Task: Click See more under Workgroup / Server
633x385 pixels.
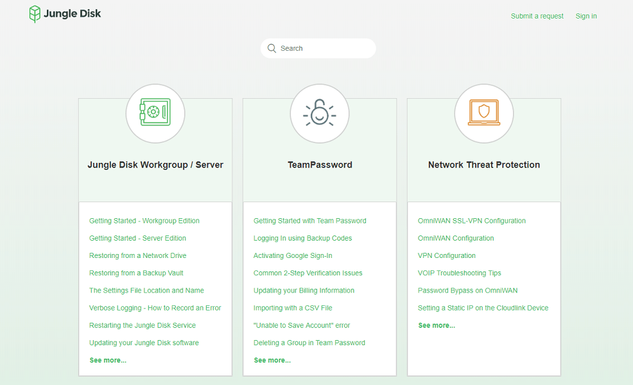Action: click(x=108, y=360)
